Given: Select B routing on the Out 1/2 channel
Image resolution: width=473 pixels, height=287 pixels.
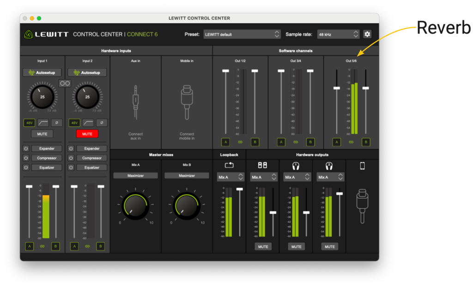Looking at the screenshot, I should (x=255, y=142).
